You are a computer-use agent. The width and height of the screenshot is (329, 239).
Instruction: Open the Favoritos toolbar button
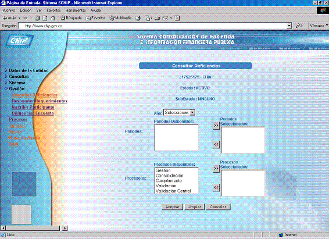95,18
